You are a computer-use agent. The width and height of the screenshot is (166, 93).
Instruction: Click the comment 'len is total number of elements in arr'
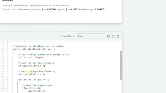click(43, 55)
